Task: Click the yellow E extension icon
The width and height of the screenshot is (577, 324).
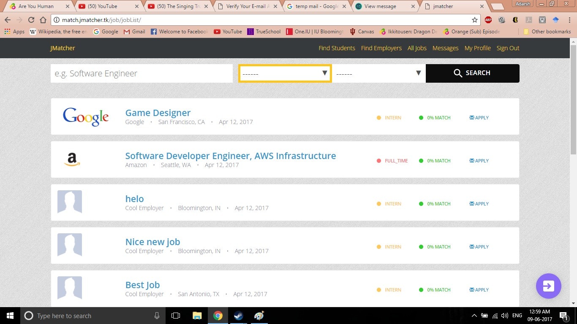Action: tap(515, 20)
